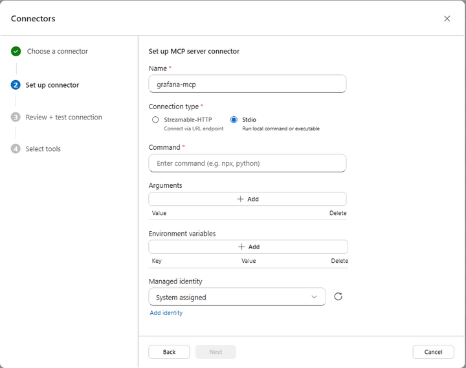Click the Environment variables Key column header
Viewport: 466px width, 368px height.
[157, 261]
